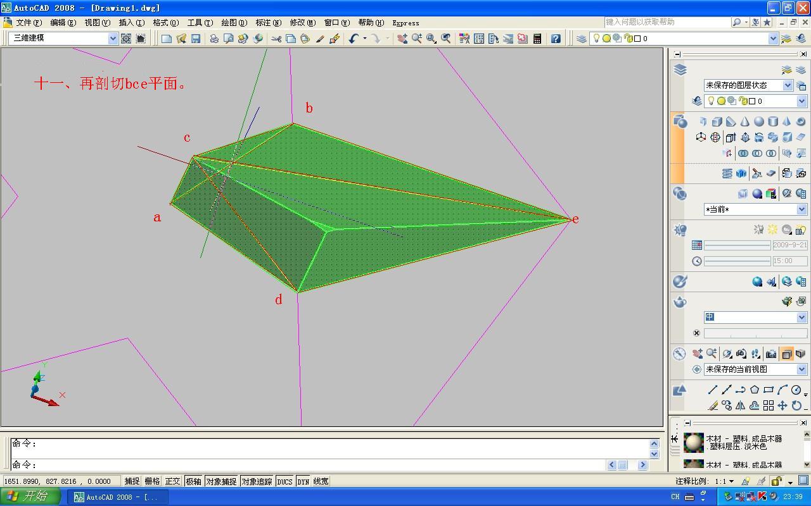Undo the last action arrow

tap(354, 39)
